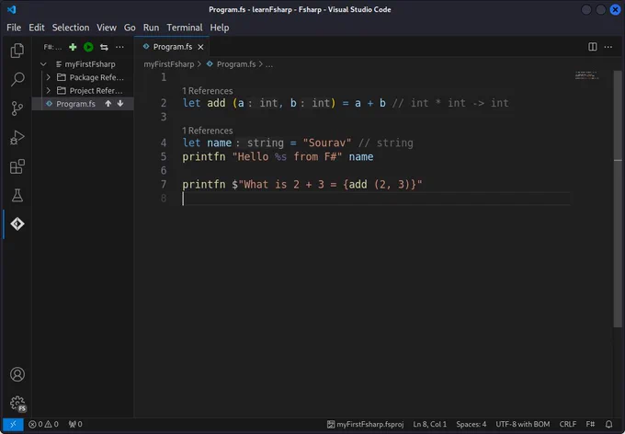Open the Search view icon
Image resolution: width=625 pixels, height=434 pixels.
click(17, 79)
